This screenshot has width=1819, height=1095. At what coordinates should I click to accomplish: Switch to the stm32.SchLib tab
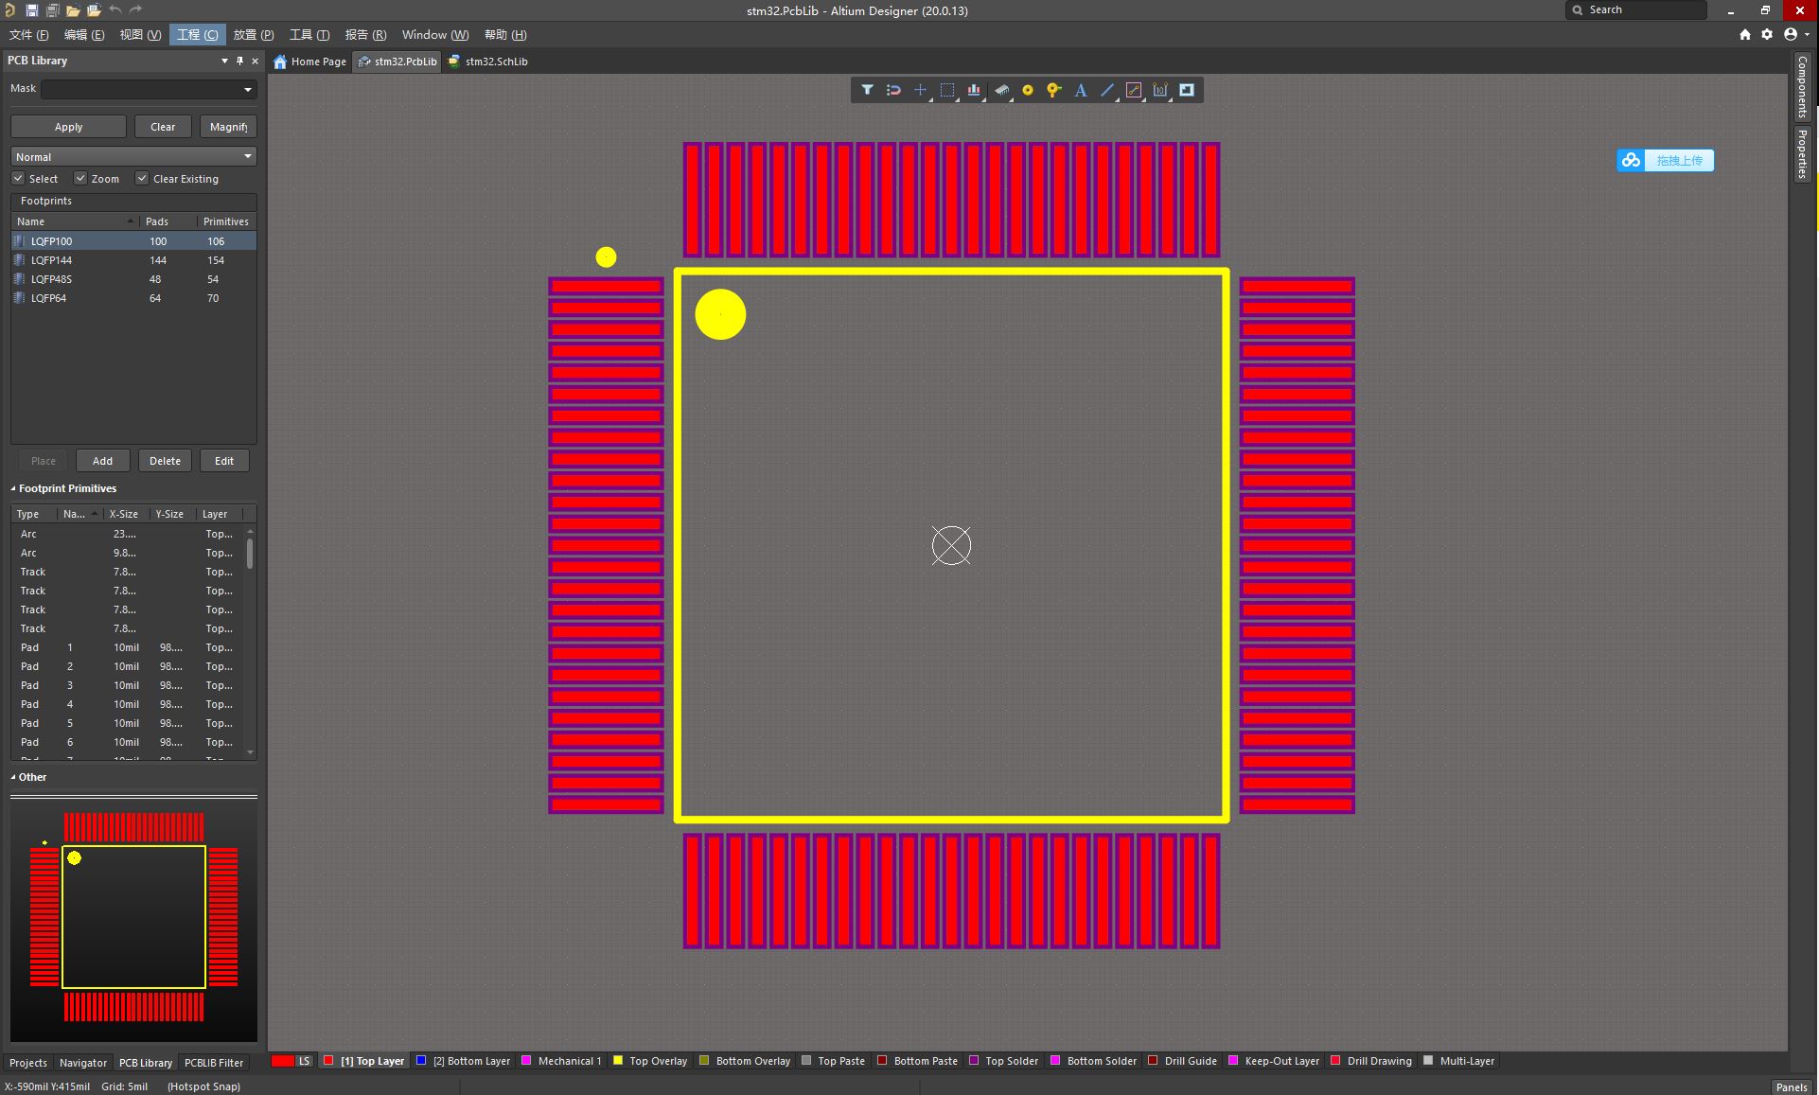point(488,62)
